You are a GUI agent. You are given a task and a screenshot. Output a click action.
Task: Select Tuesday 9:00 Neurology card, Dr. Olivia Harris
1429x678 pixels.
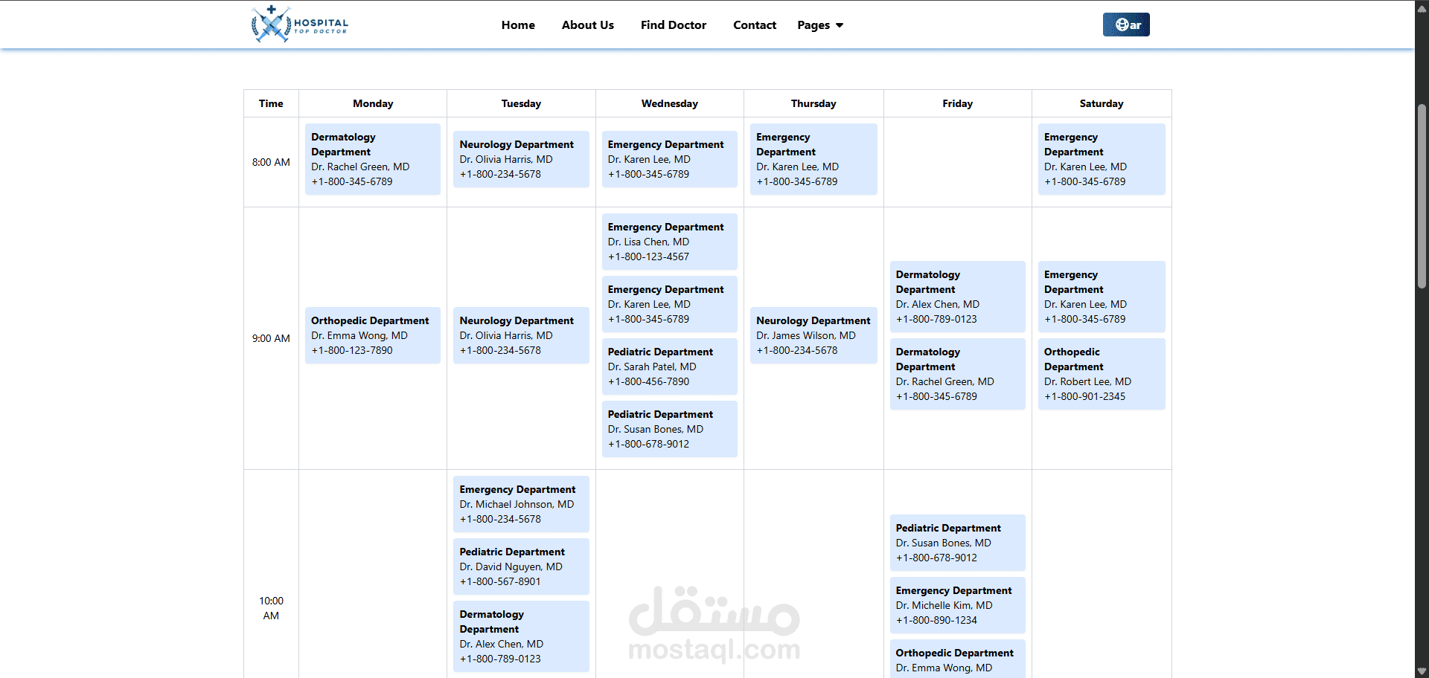pyautogui.click(x=521, y=335)
